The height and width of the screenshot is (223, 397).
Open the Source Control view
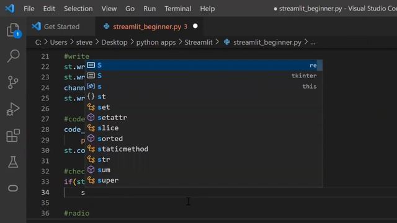pos(13,82)
